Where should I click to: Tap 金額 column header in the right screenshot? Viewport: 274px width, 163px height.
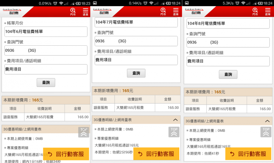pos(260,101)
